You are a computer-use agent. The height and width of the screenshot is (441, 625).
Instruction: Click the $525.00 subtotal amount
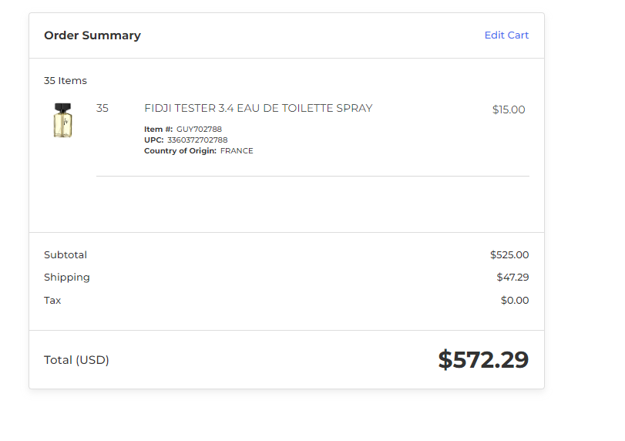pyautogui.click(x=509, y=254)
